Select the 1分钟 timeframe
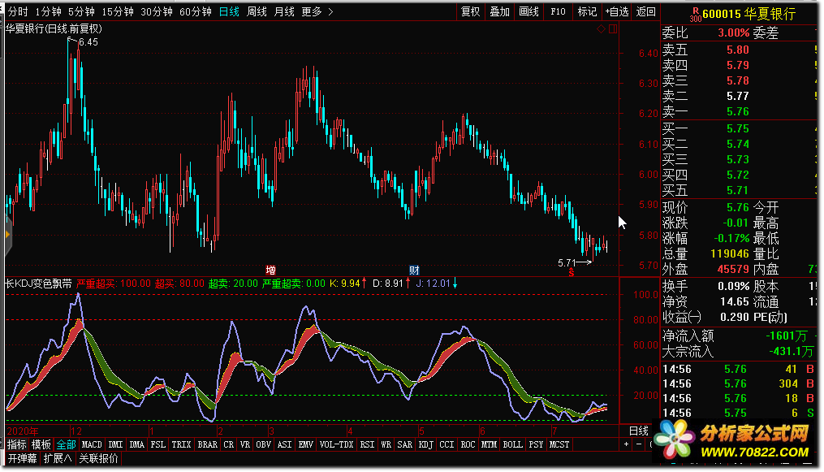 tap(49, 11)
